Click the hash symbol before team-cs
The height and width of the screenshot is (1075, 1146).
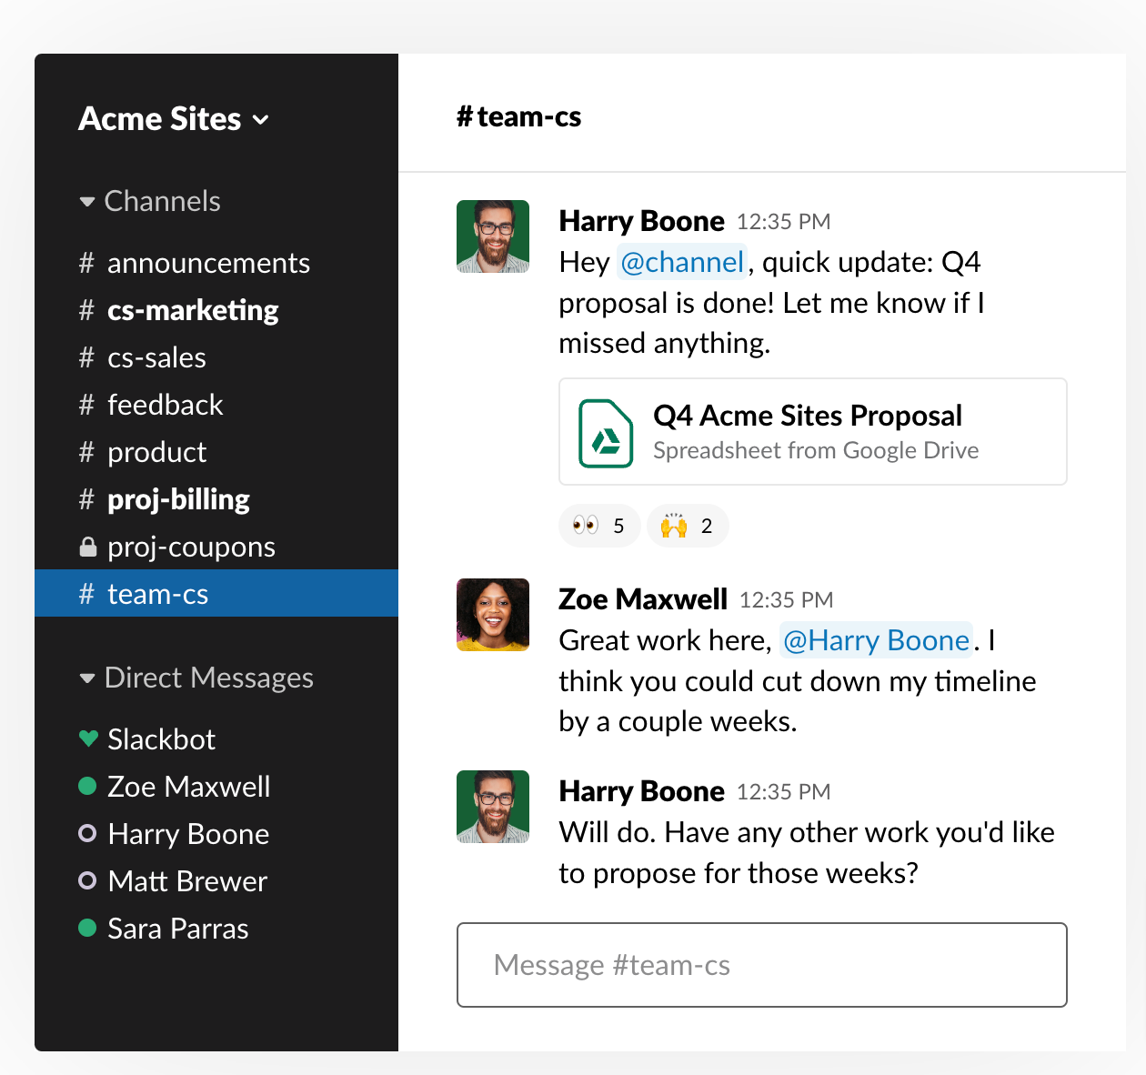86,593
